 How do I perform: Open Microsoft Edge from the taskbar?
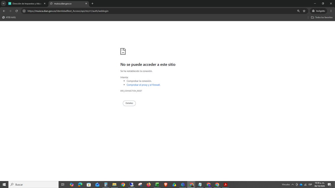click(x=80, y=184)
